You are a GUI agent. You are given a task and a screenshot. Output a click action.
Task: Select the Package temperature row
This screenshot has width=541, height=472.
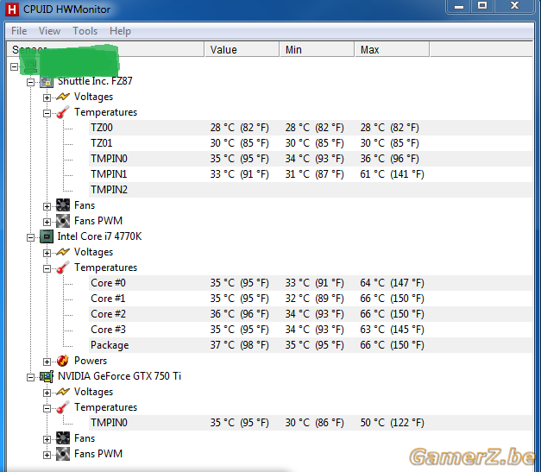[311, 345]
